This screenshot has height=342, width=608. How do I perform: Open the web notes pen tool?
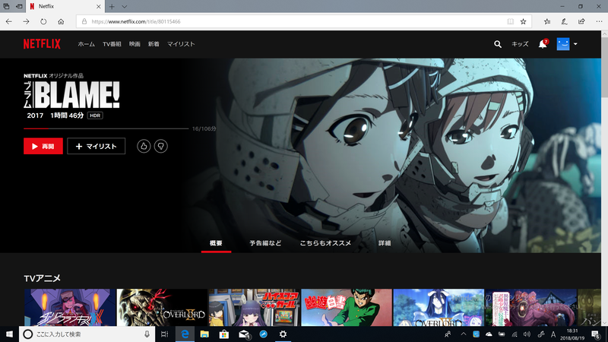564,22
